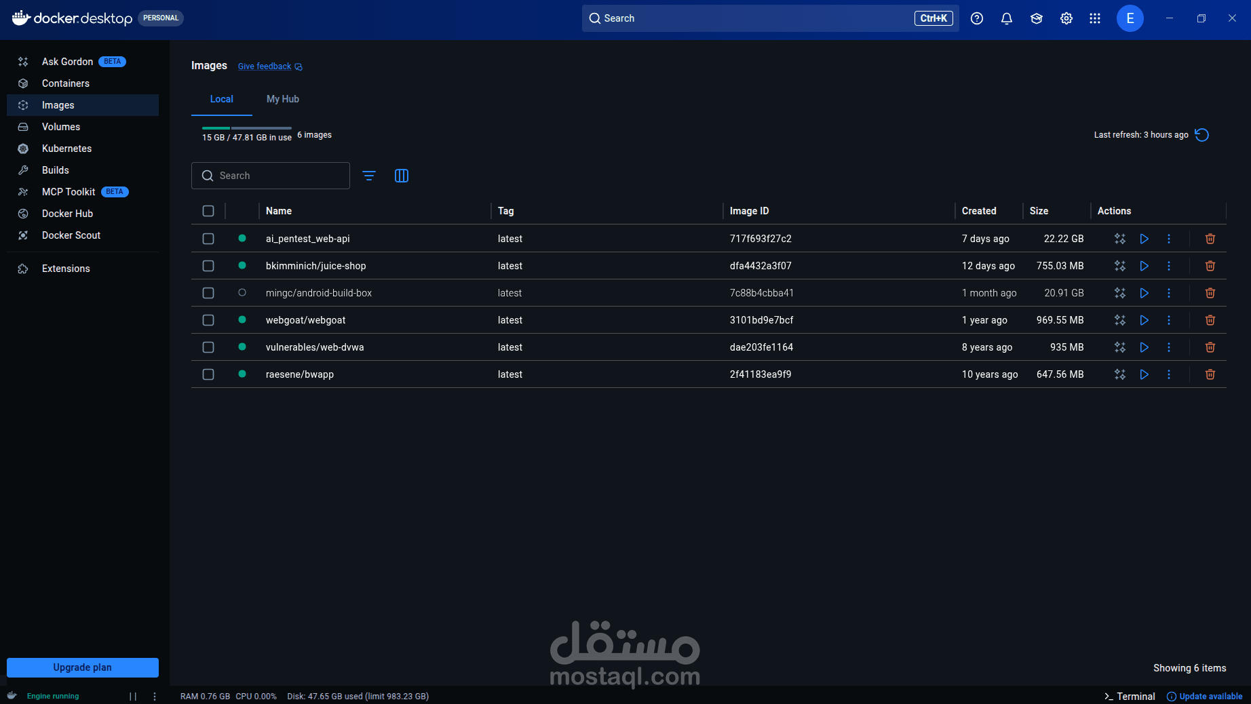The width and height of the screenshot is (1251, 704).
Task: Refresh the images list
Action: point(1202,135)
